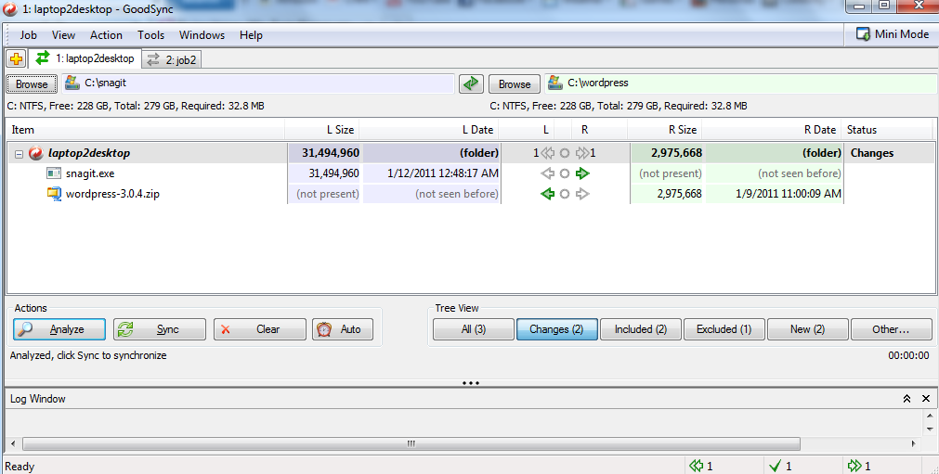Click the L Size column header

click(x=322, y=130)
